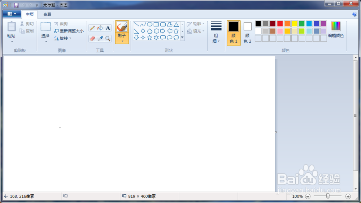Open the blue Paint file menu button

pos(12,14)
